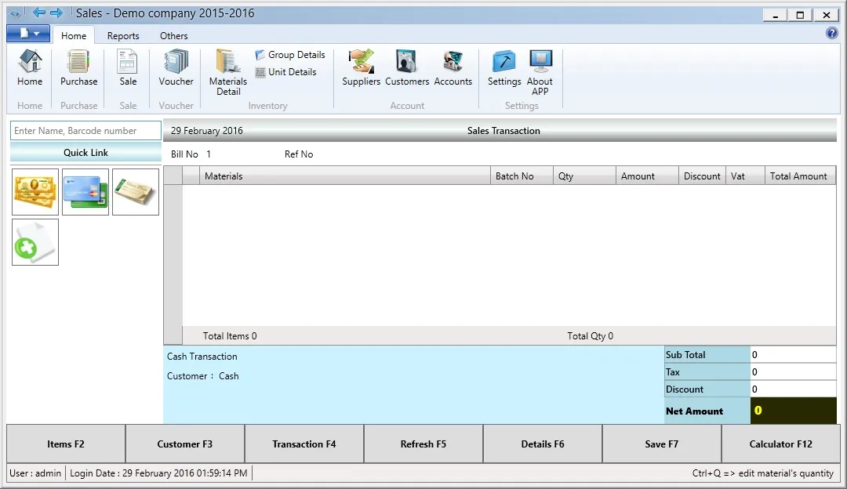The width and height of the screenshot is (847, 489).
Task: Select the credit card quick link
Action: [85, 191]
